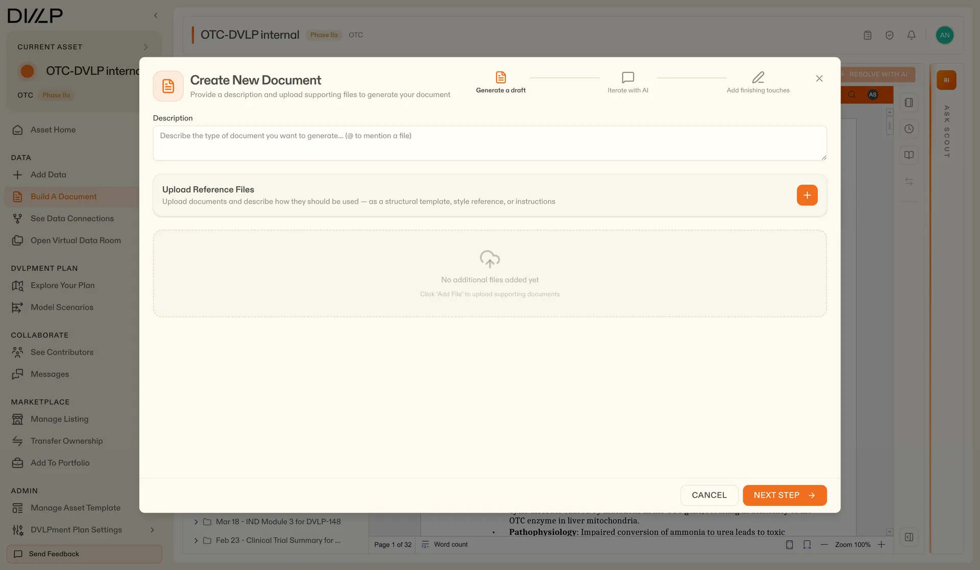Expand the Current Asset chevron
The width and height of the screenshot is (980, 570).
(x=145, y=47)
